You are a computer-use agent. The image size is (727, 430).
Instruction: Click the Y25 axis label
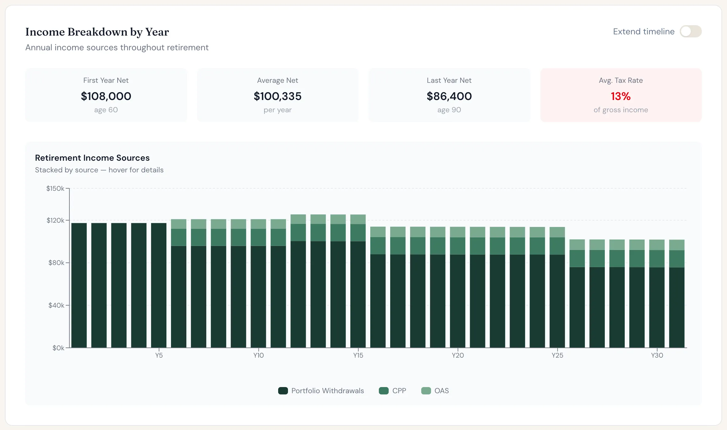click(x=558, y=355)
